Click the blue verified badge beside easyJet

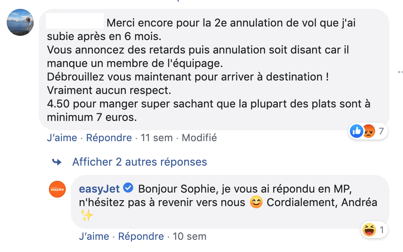(129, 188)
